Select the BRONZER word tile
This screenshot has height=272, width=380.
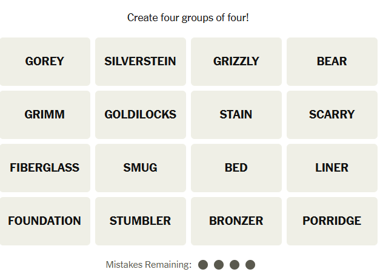pyautogui.click(x=236, y=221)
